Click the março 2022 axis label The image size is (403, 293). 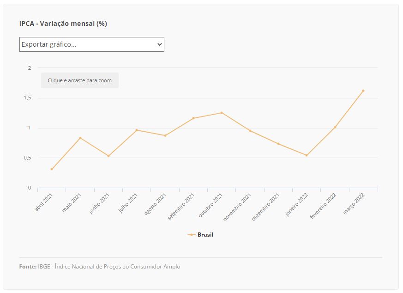pos(354,203)
